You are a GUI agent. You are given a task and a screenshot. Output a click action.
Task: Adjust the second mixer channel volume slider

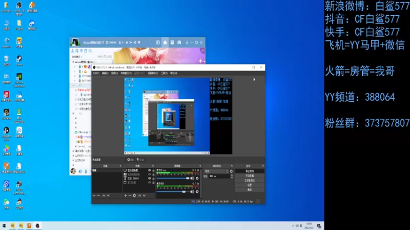pyautogui.click(x=173, y=192)
